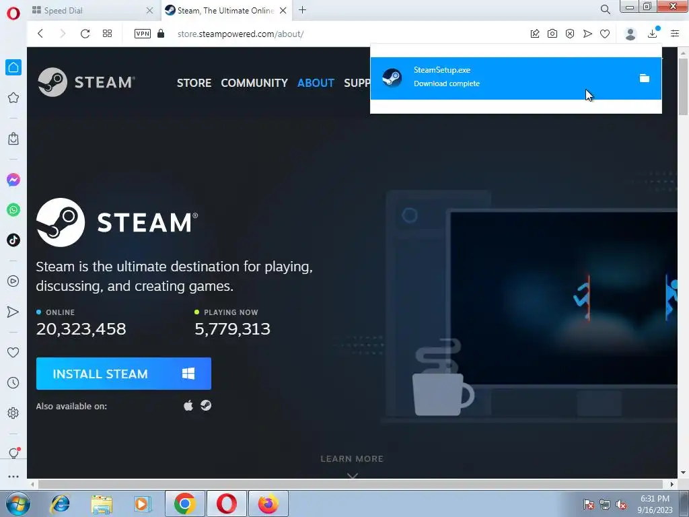Click the Action Center flag tray icon
The image size is (689, 517).
(588, 504)
